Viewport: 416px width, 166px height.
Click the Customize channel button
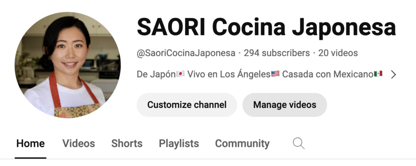(x=187, y=105)
